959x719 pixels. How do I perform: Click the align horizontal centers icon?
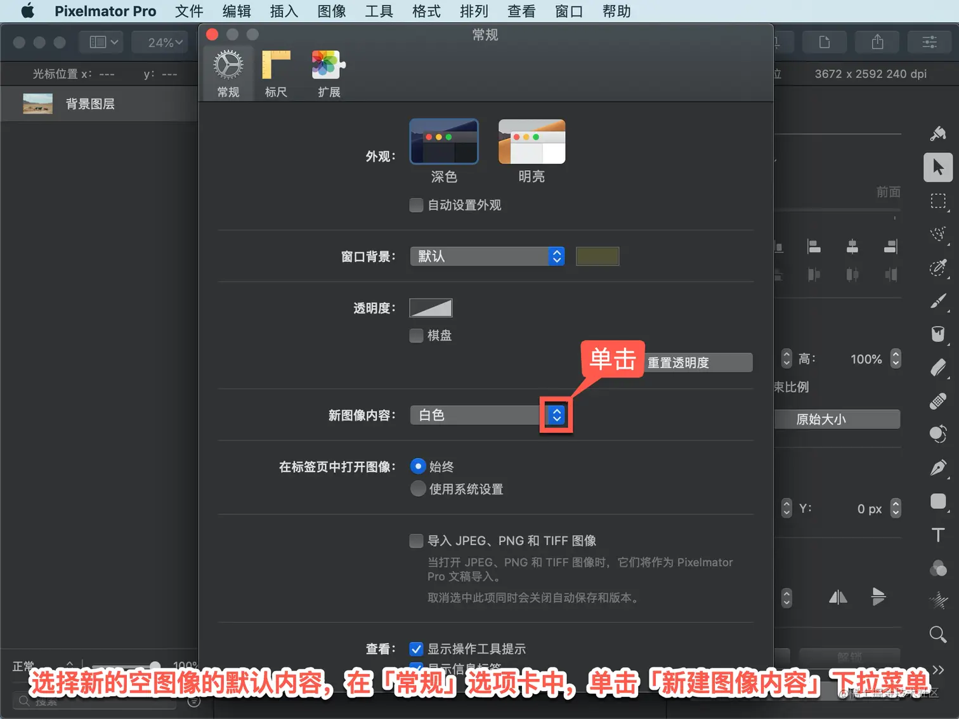(x=852, y=246)
